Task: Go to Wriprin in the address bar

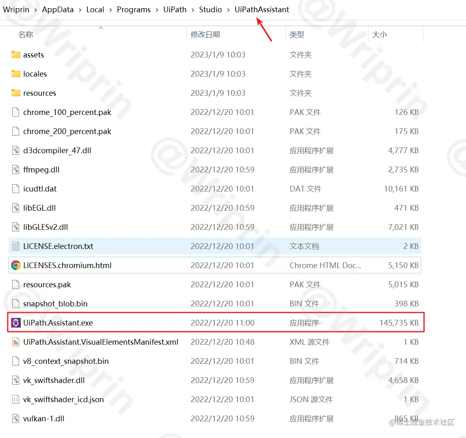Action: tap(16, 9)
